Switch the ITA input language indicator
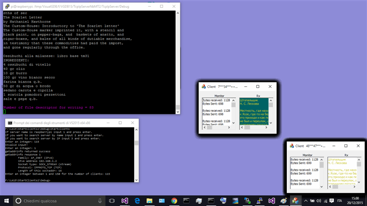Screen dimensions: 367x206 [x=339, y=201]
